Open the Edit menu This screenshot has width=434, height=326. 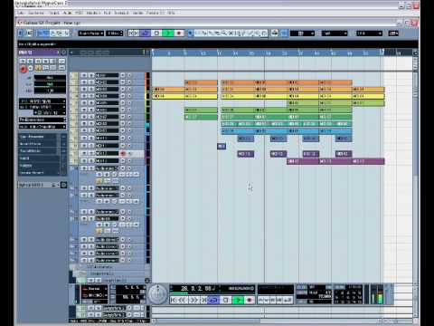point(36,13)
